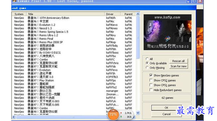Select 拳皇97：进化平衡 row
This screenshot has width=217, height=121.
click(74, 73)
